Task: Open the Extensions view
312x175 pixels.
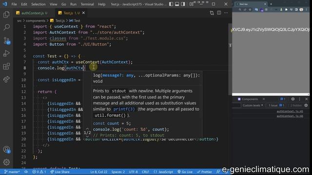Action: 6,66
